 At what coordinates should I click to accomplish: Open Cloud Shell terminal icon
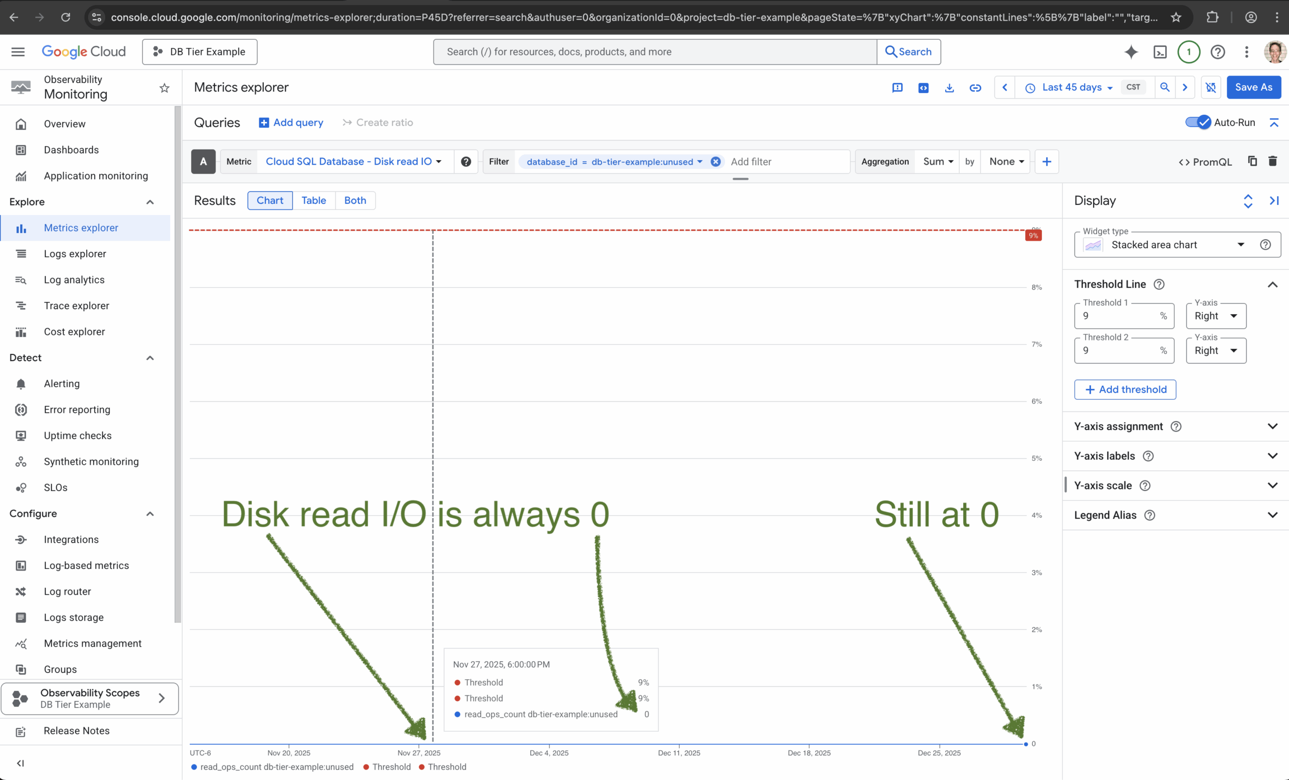pos(1160,52)
